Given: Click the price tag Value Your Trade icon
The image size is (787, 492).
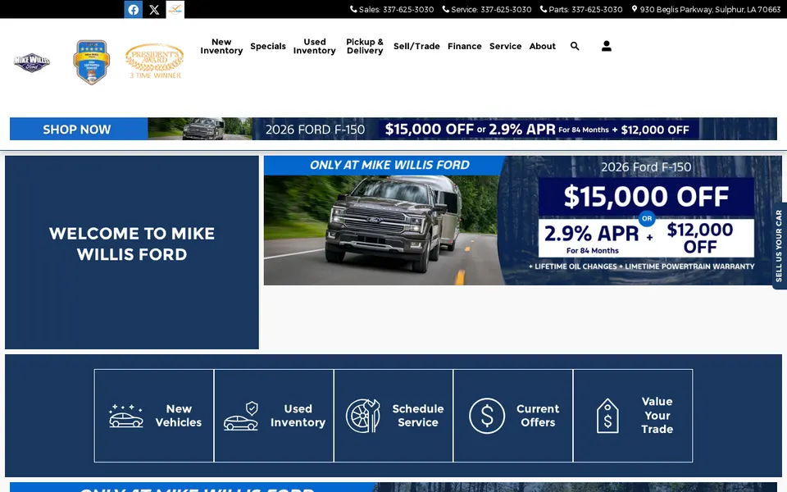Looking at the screenshot, I should pyautogui.click(x=607, y=416).
